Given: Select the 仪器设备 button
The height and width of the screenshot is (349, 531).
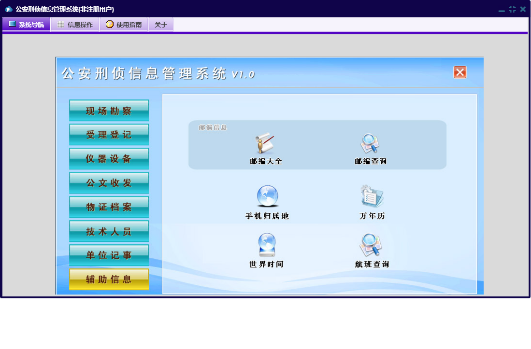Looking at the screenshot, I should point(109,159).
